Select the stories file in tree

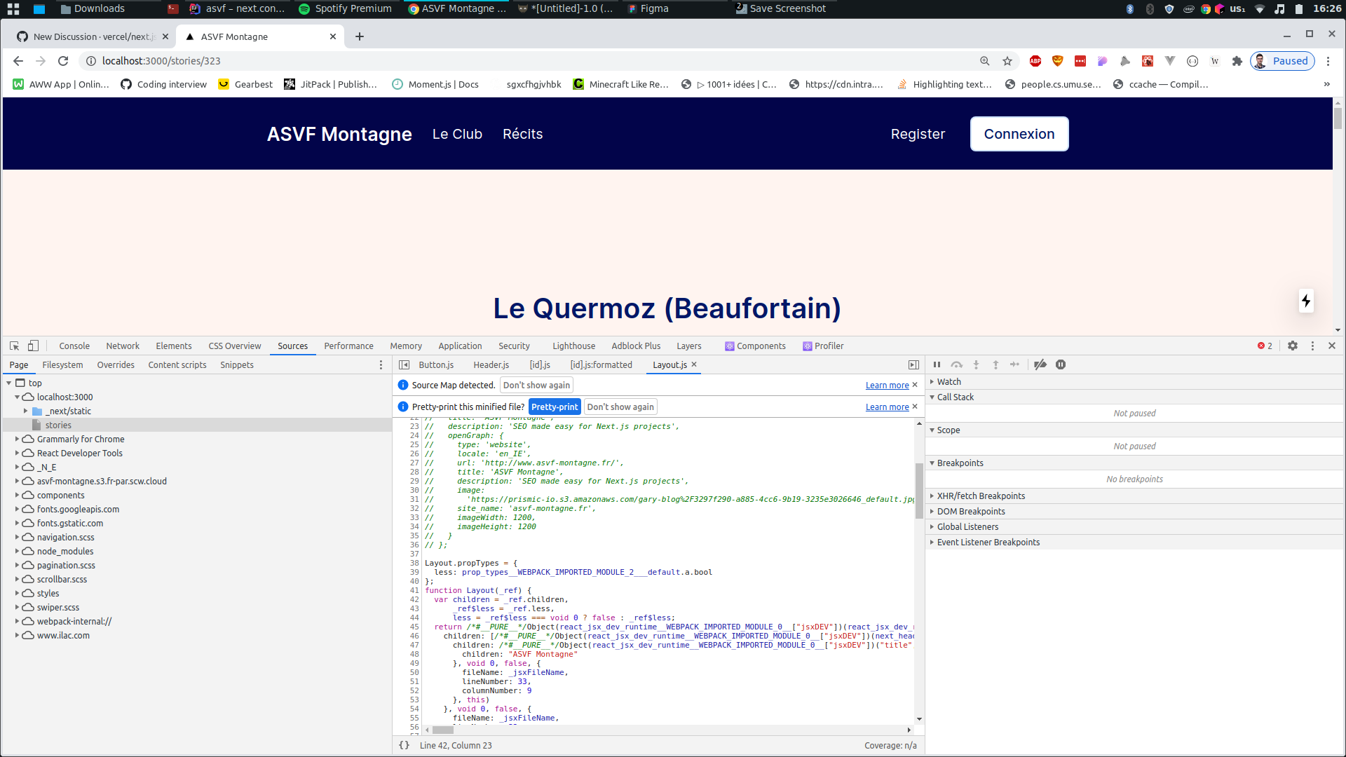[x=58, y=425]
